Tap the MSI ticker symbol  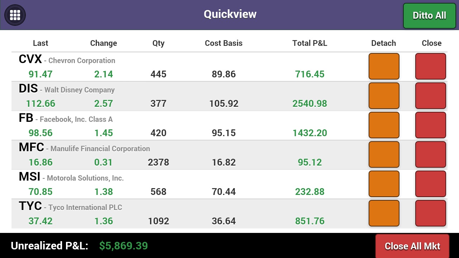pyautogui.click(x=29, y=177)
